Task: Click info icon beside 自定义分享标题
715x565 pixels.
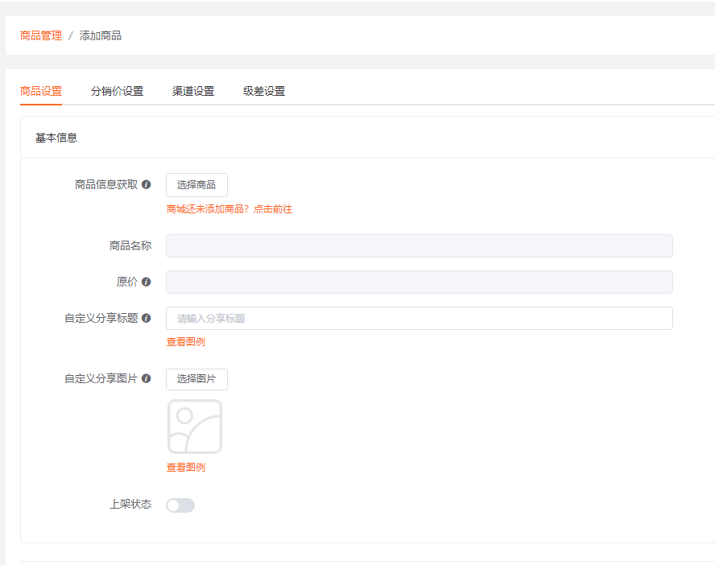Action: click(x=146, y=318)
